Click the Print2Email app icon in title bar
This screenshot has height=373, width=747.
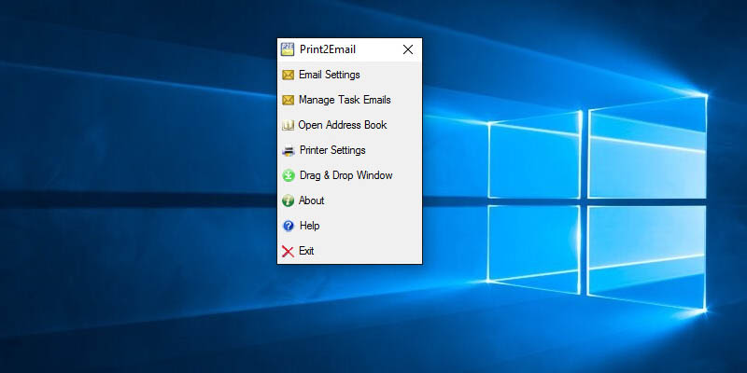click(288, 49)
